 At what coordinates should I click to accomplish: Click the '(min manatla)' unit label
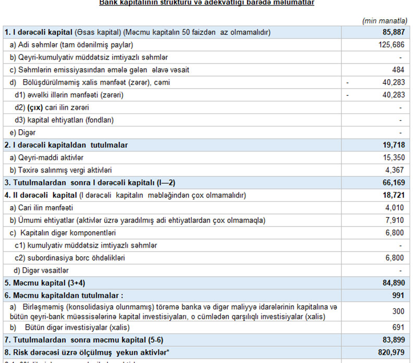tap(384, 21)
